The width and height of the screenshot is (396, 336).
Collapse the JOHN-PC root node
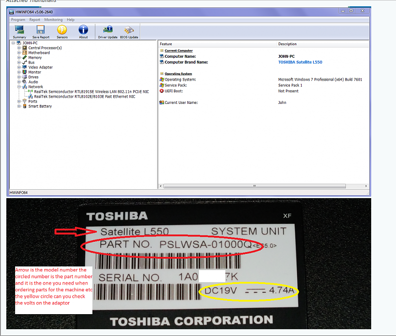13,43
